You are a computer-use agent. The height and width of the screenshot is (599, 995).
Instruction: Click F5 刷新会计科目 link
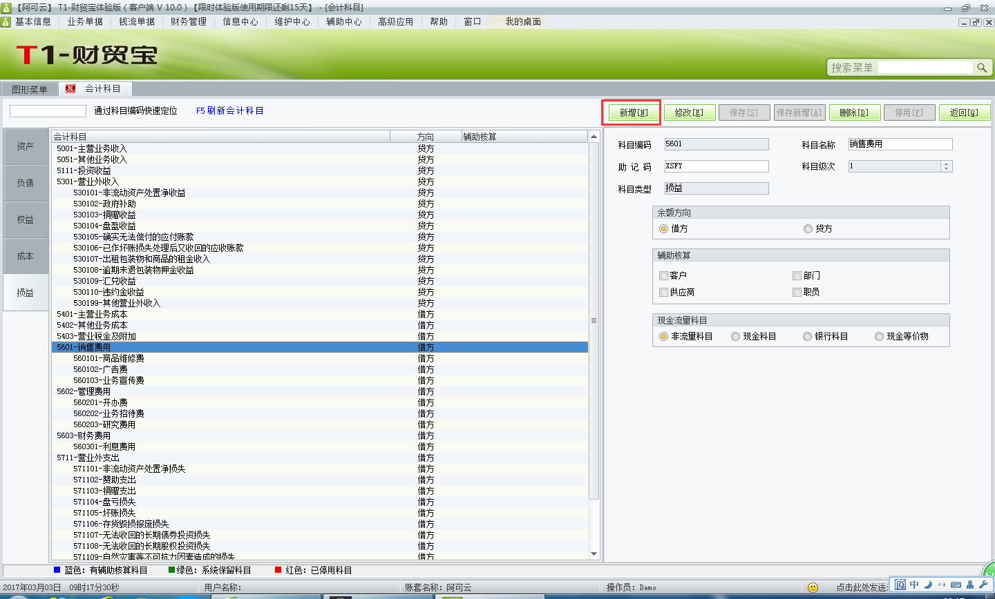tap(229, 111)
